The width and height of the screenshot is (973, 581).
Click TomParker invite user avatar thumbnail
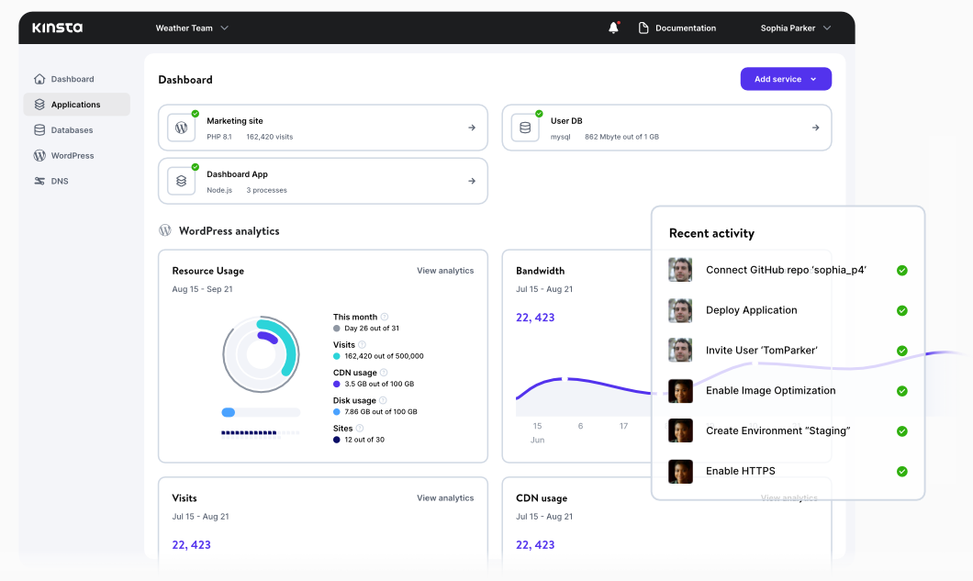click(x=680, y=351)
